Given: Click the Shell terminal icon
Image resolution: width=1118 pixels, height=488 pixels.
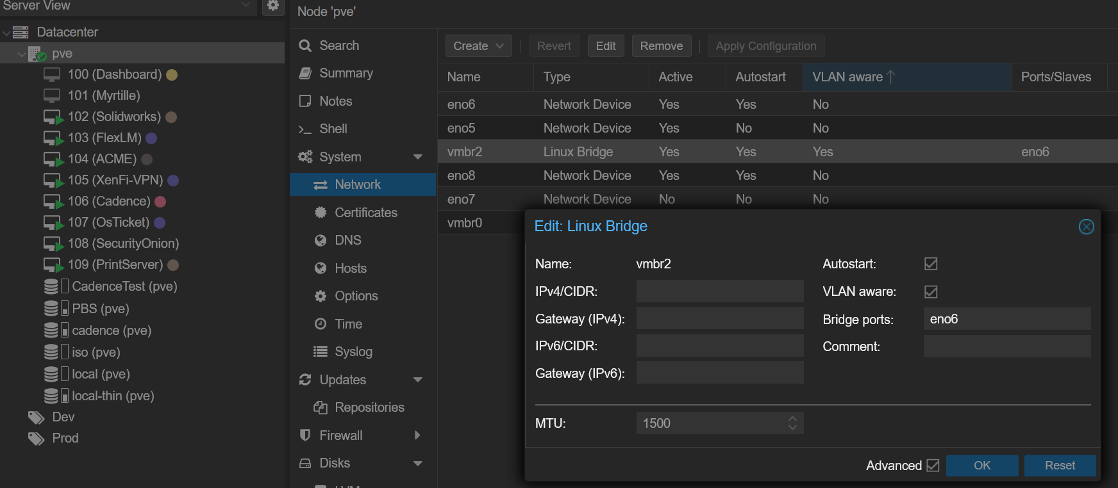Looking at the screenshot, I should [x=305, y=129].
